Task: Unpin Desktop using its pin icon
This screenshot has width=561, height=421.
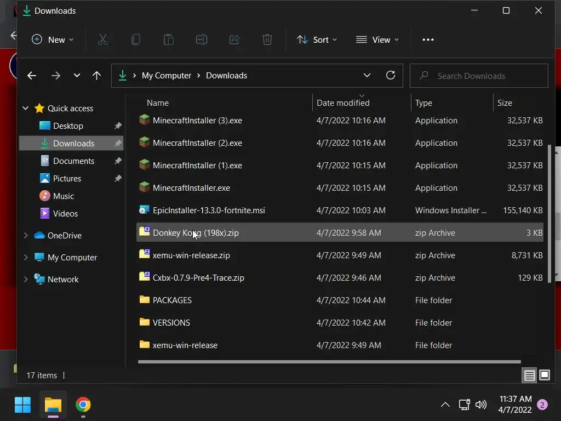Action: tap(118, 126)
